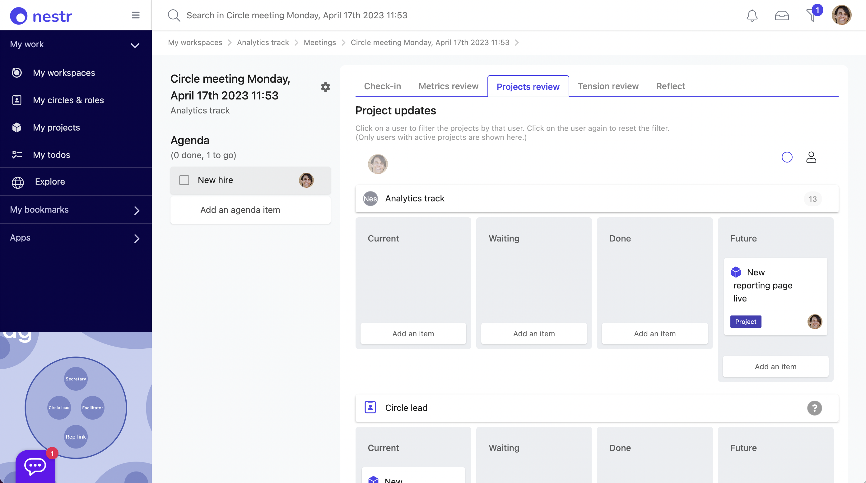Image resolution: width=866 pixels, height=483 pixels.
Task: Click the settings gear icon on meeting
Action: click(x=325, y=87)
